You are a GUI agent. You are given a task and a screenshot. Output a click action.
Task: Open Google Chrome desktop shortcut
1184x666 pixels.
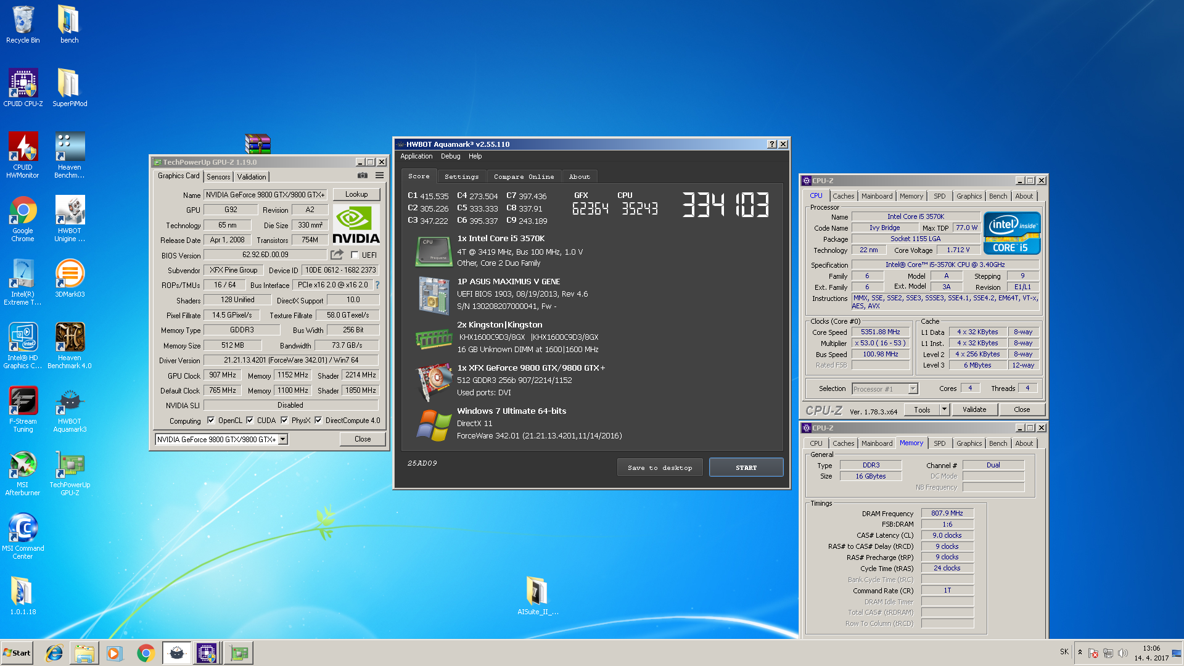click(x=23, y=218)
